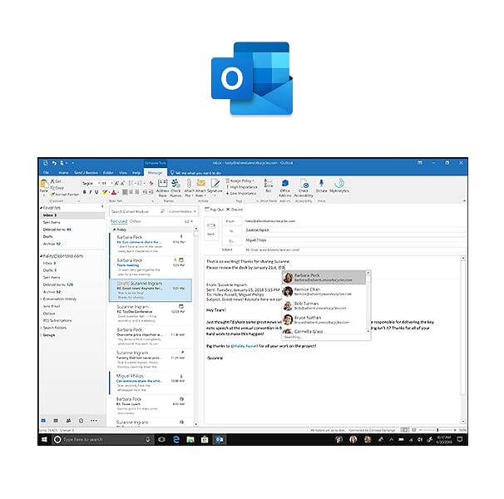The height and width of the screenshot is (499, 504).
Task: Click the search magnifier in mailbox search
Action: [162, 211]
